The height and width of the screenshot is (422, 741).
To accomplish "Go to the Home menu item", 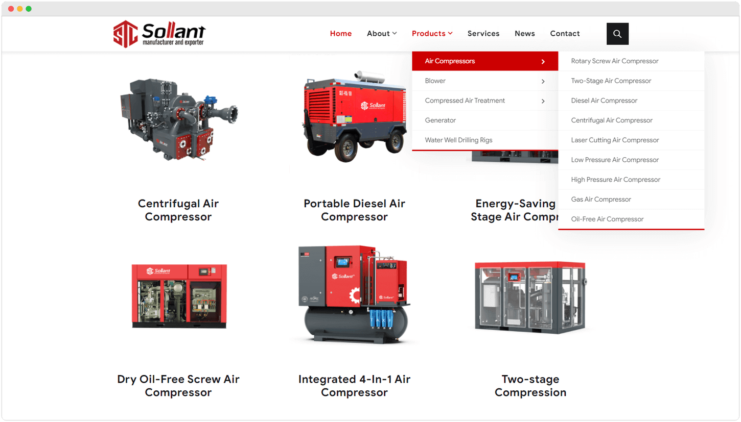I will pyautogui.click(x=341, y=34).
